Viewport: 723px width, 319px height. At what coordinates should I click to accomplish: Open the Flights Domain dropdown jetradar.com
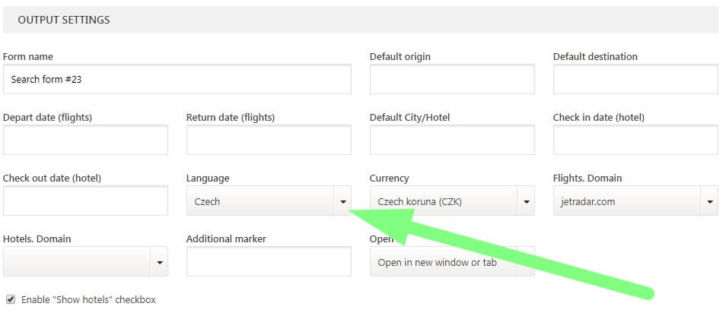pos(626,201)
